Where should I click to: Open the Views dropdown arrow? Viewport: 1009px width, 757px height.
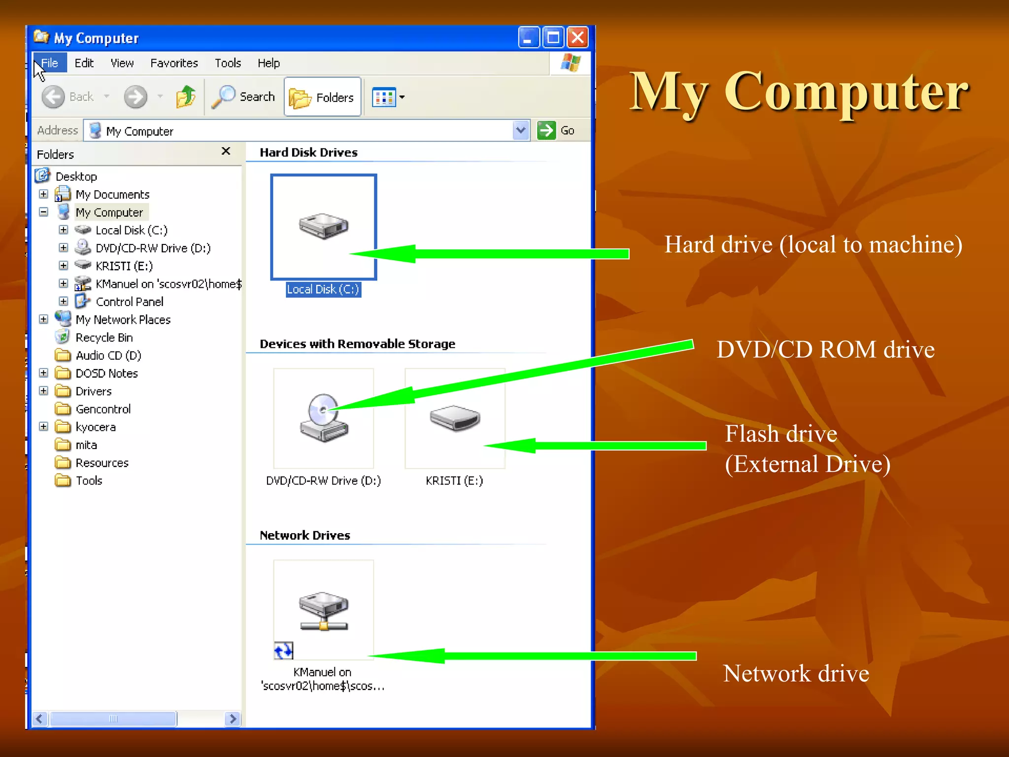[x=402, y=97]
